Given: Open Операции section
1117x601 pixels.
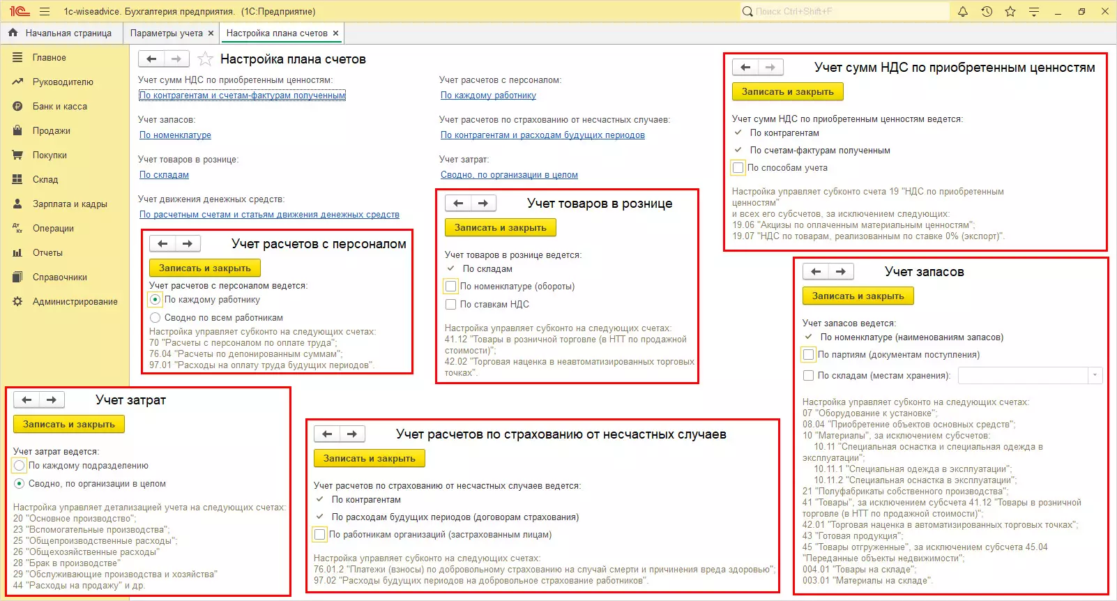Looking at the screenshot, I should pyautogui.click(x=53, y=228).
